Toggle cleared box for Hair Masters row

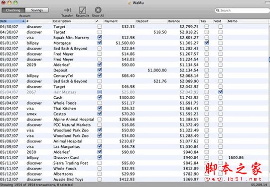99,92
